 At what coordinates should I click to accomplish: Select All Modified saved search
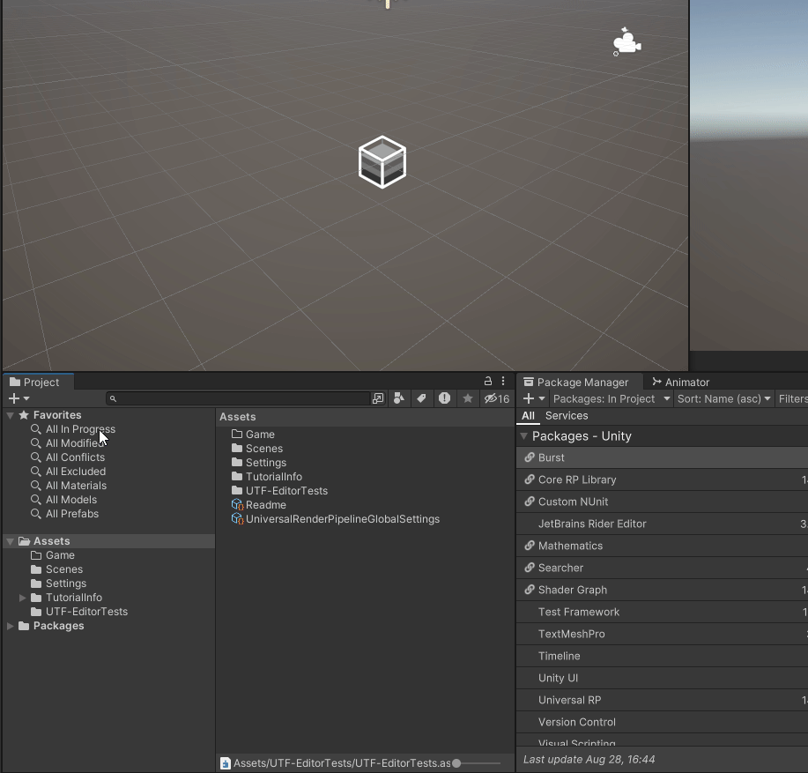tap(75, 443)
